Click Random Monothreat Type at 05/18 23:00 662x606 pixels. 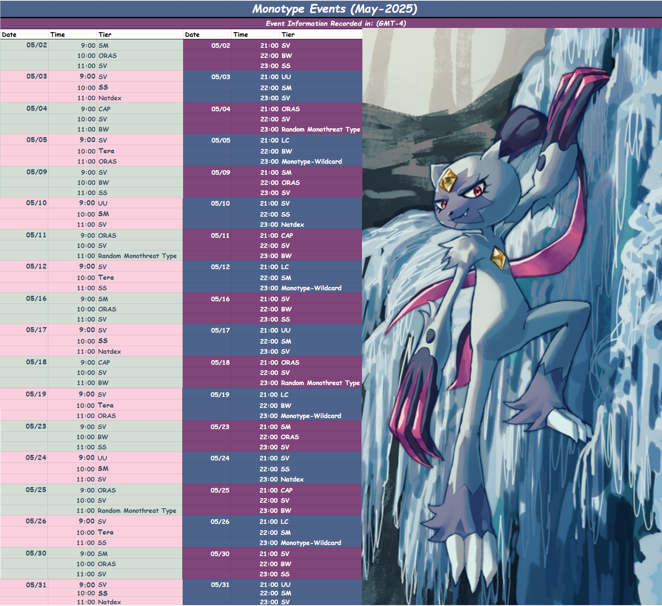[320, 383]
